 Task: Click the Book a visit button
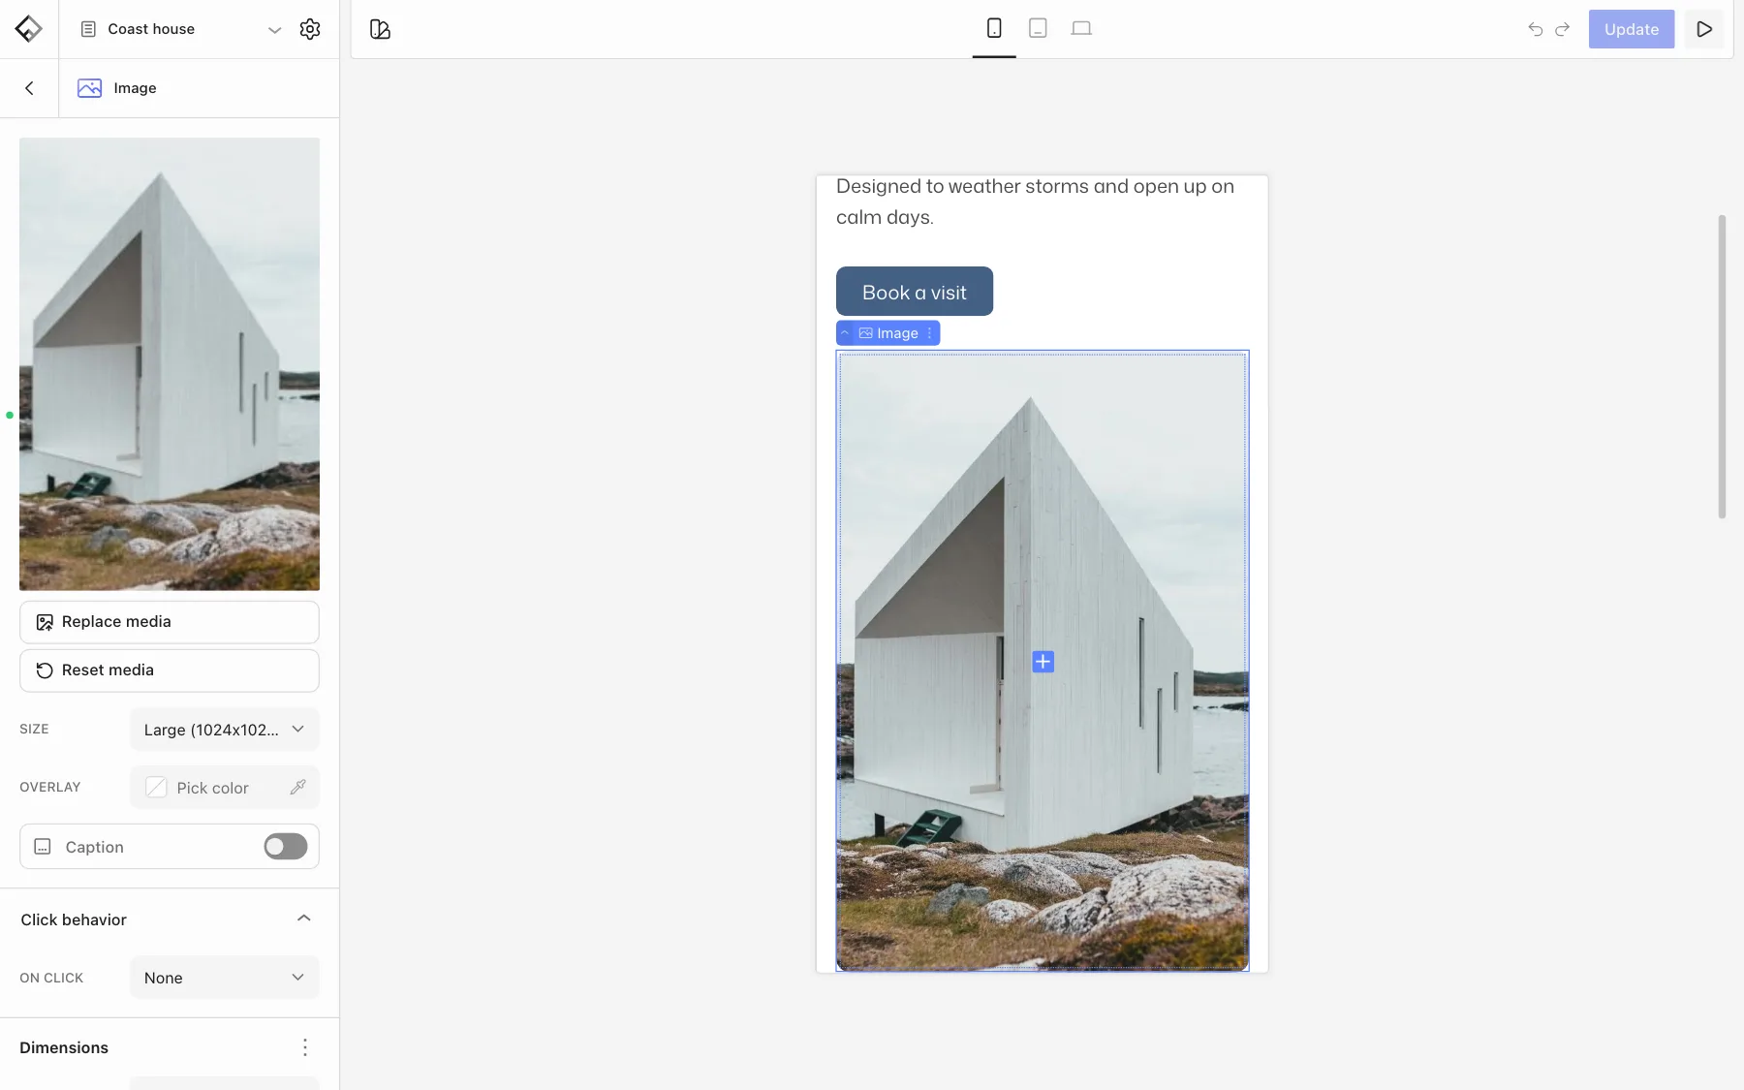pyautogui.click(x=915, y=292)
